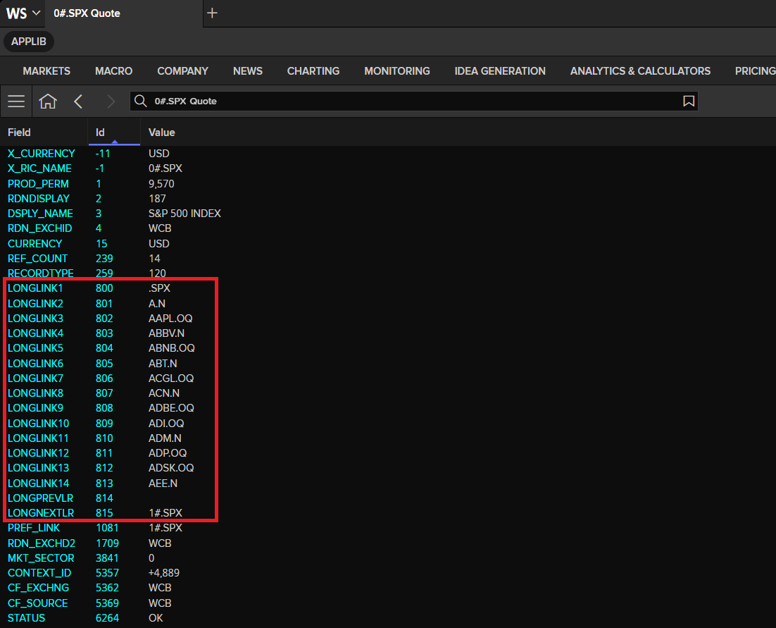Select the LONGPREVLR field
The height and width of the screenshot is (628, 776).
pyautogui.click(x=41, y=498)
